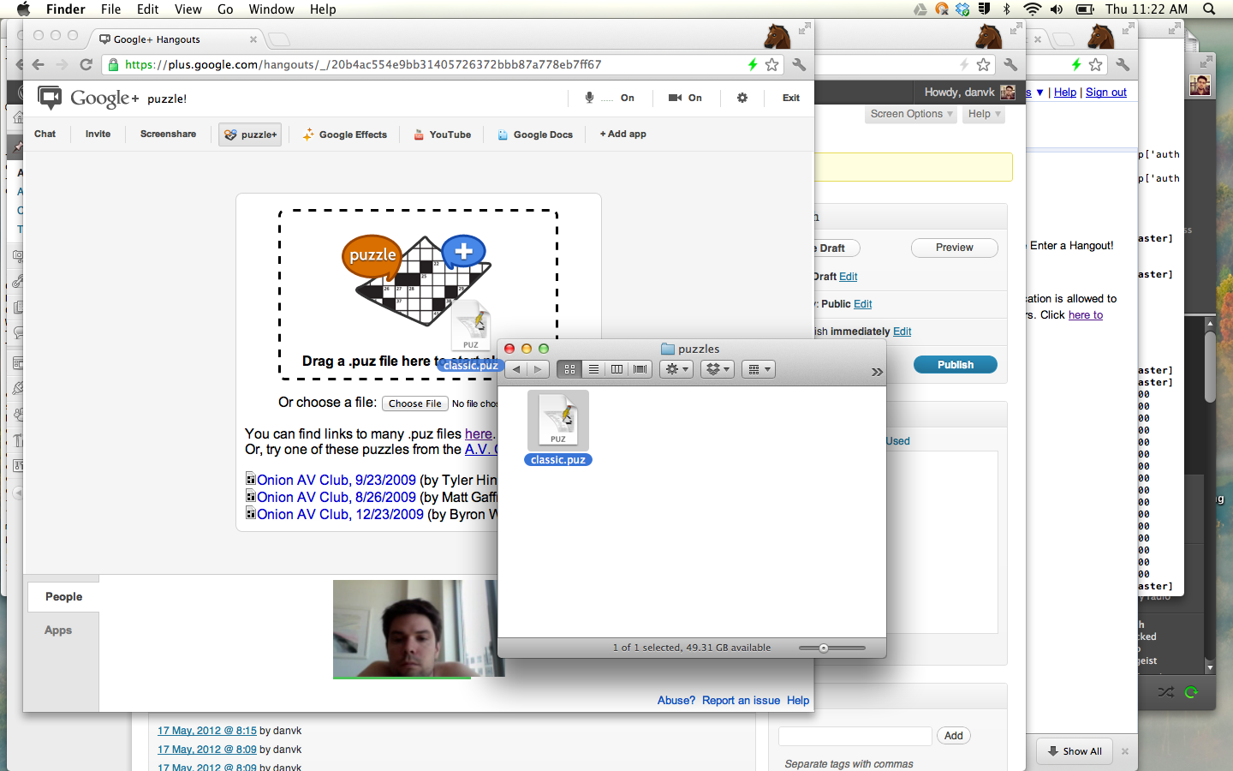
Task: Open Dropbox dropdown in Finder toolbar
Action: point(717,369)
